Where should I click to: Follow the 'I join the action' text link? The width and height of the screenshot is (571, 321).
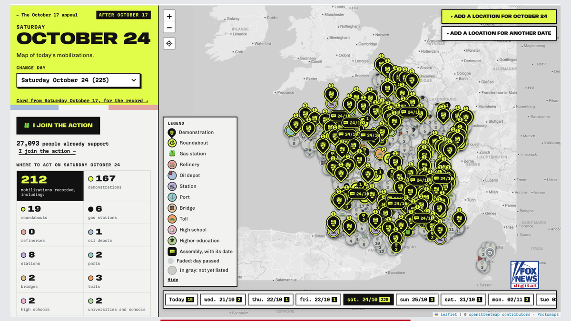[x=47, y=151]
